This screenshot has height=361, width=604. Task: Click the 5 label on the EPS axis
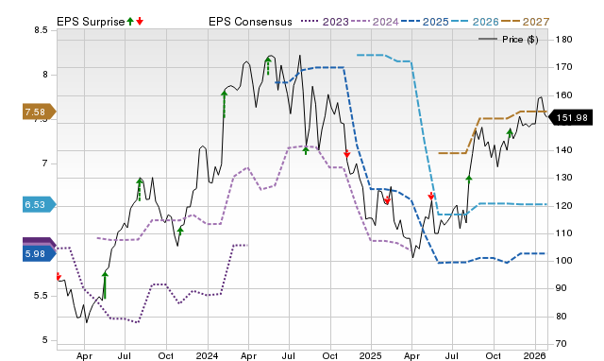click(x=45, y=340)
